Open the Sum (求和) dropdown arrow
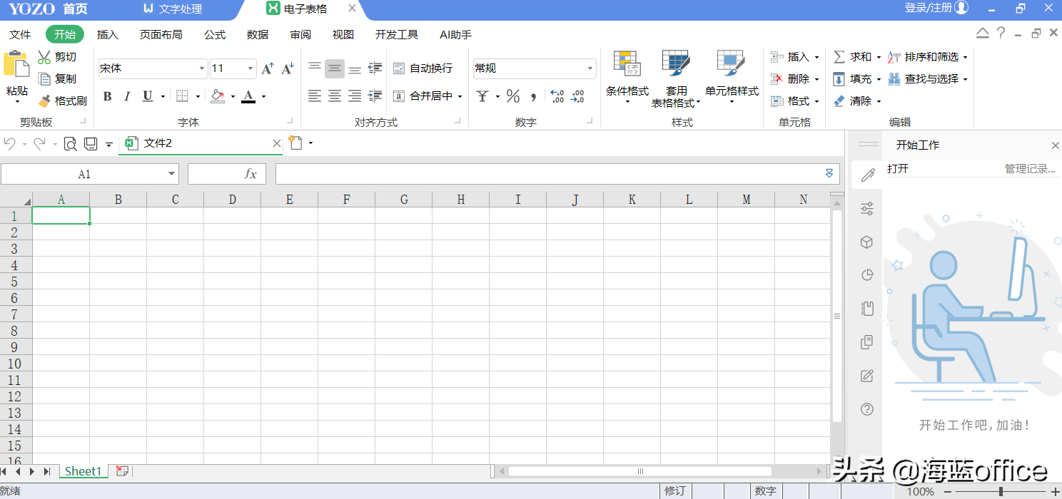1062x499 pixels. click(x=879, y=57)
